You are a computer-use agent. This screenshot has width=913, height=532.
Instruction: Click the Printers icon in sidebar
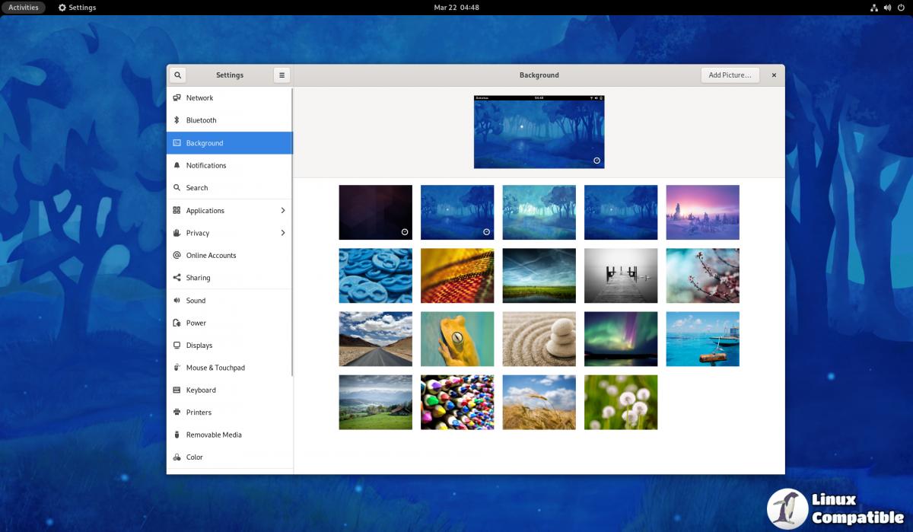177,413
